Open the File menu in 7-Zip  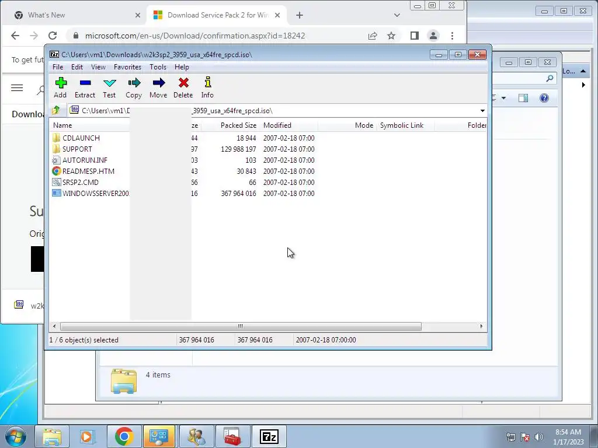click(x=58, y=67)
